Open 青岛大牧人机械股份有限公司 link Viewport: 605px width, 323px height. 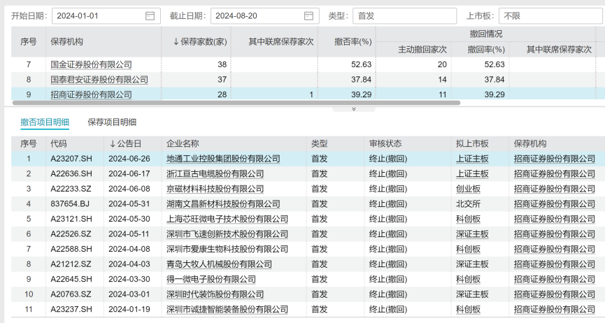[x=219, y=264]
